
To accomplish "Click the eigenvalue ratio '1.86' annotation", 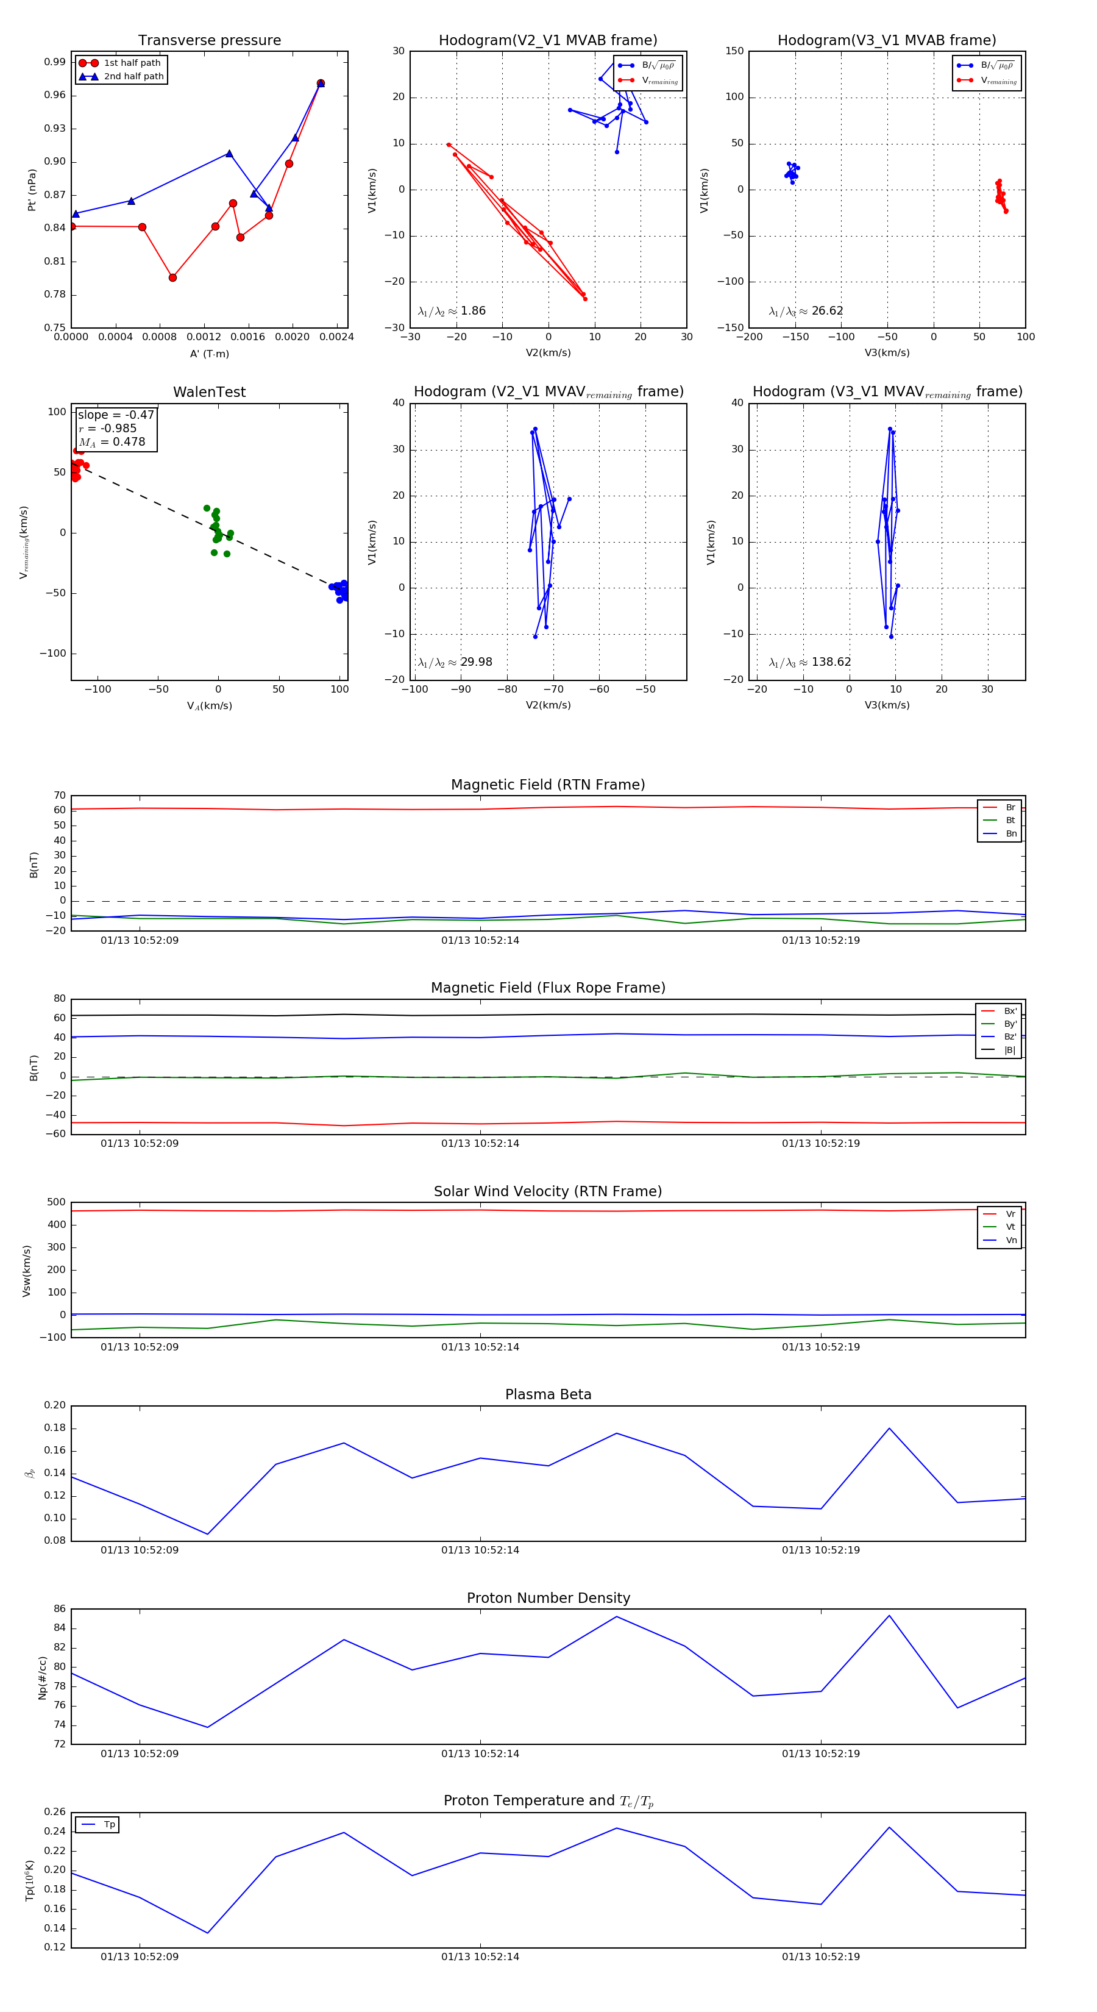I will pos(452,311).
